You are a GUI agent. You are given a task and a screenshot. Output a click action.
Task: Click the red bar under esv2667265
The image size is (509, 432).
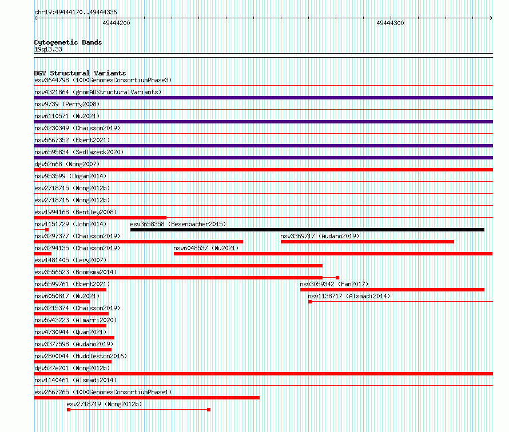pyautogui.click(x=146, y=398)
